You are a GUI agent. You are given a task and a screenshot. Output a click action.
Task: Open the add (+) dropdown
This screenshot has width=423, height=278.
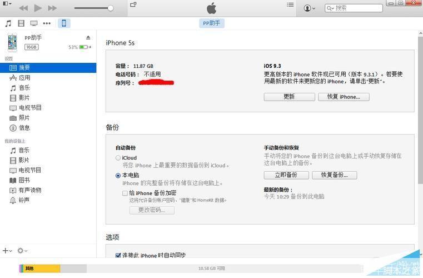[x=7, y=251]
